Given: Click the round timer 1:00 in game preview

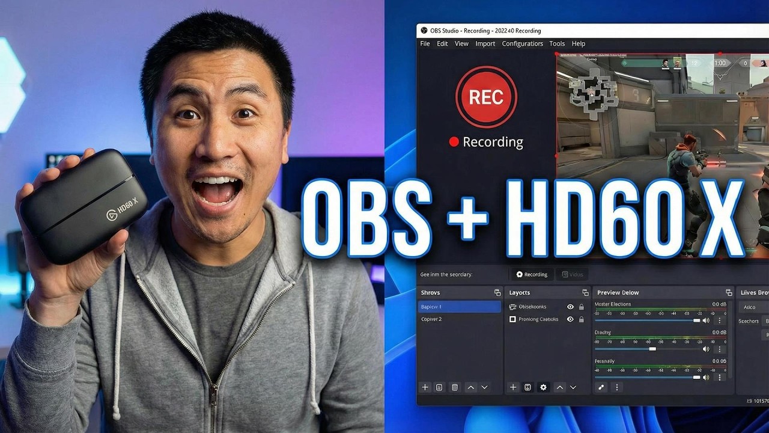Looking at the screenshot, I should (720, 63).
